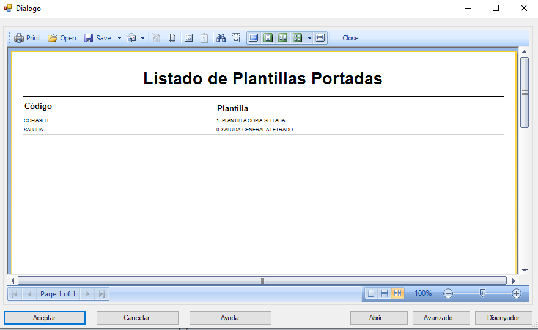Click the full screen toolbar item

[x=320, y=38]
